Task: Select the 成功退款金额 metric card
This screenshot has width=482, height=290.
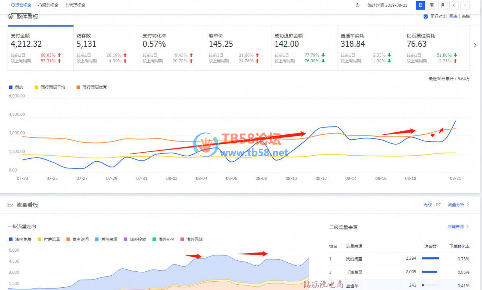Action: point(305,48)
